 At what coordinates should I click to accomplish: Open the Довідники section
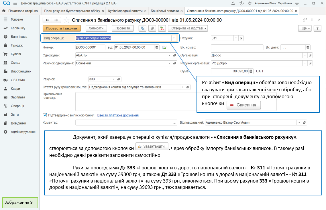click(18, 123)
